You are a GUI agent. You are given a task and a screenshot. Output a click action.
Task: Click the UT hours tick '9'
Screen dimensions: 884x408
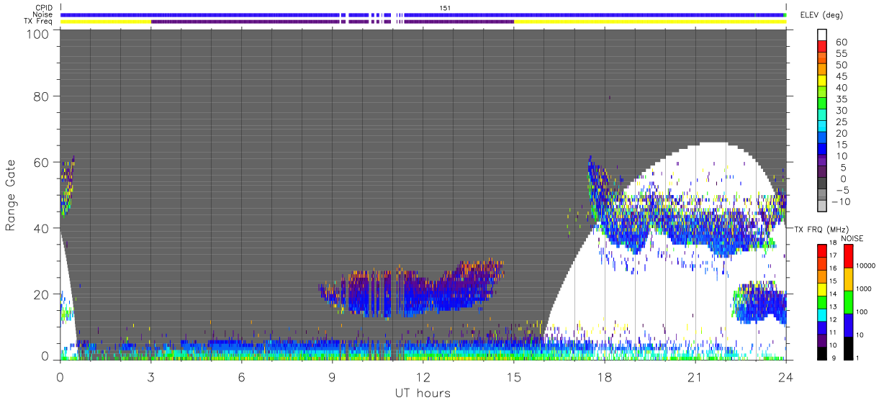click(332, 377)
